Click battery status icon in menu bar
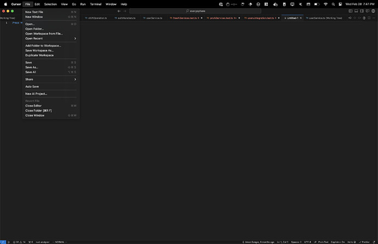 click(317, 4)
